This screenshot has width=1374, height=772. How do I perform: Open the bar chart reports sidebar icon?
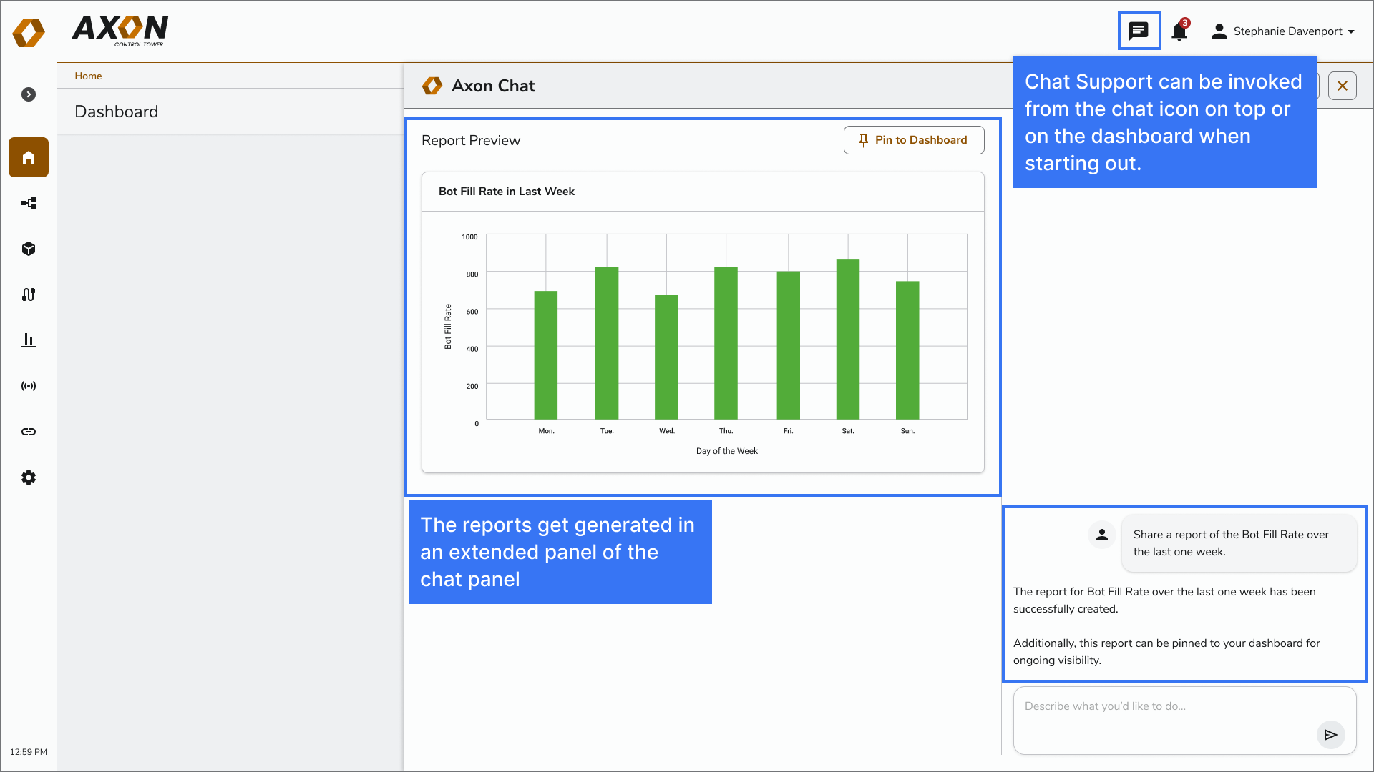click(29, 340)
